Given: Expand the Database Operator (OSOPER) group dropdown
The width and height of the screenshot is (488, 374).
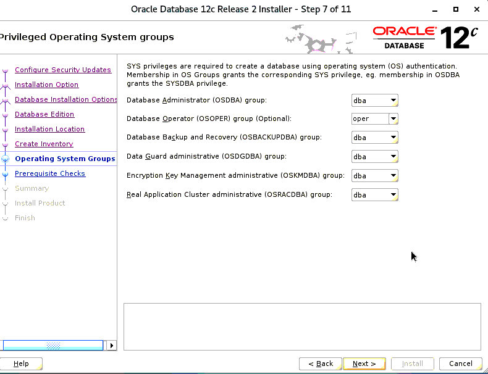Looking at the screenshot, I should coord(393,118).
